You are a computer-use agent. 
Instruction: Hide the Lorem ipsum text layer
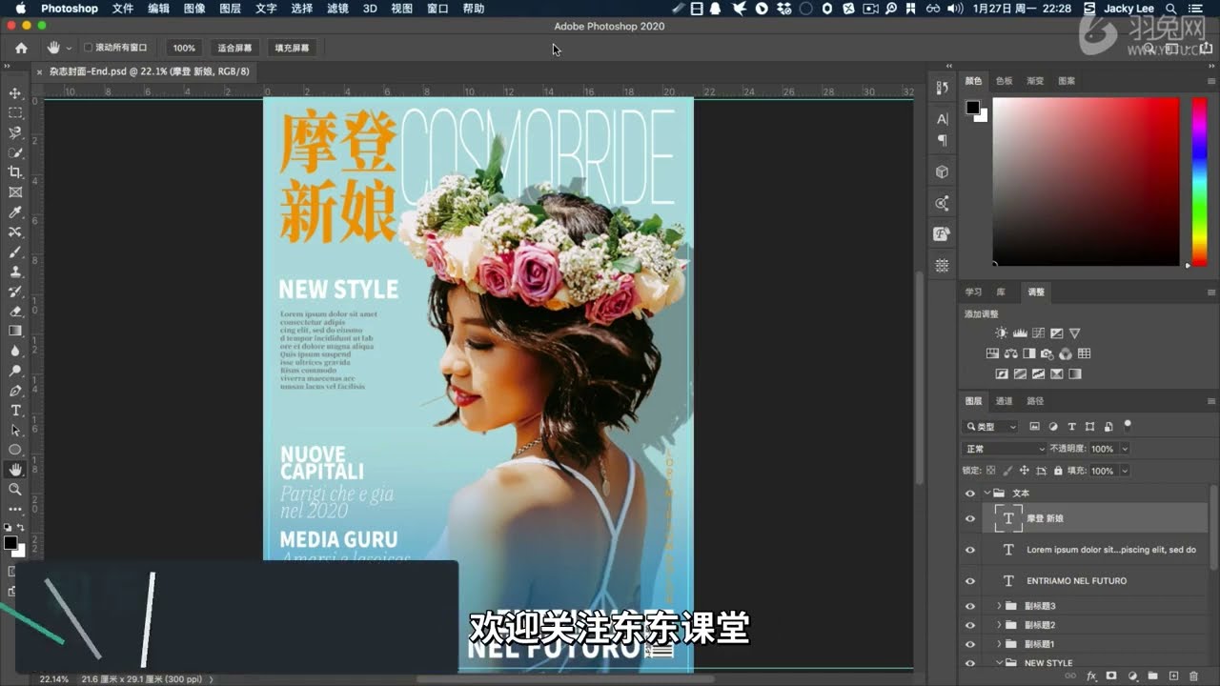tap(970, 550)
